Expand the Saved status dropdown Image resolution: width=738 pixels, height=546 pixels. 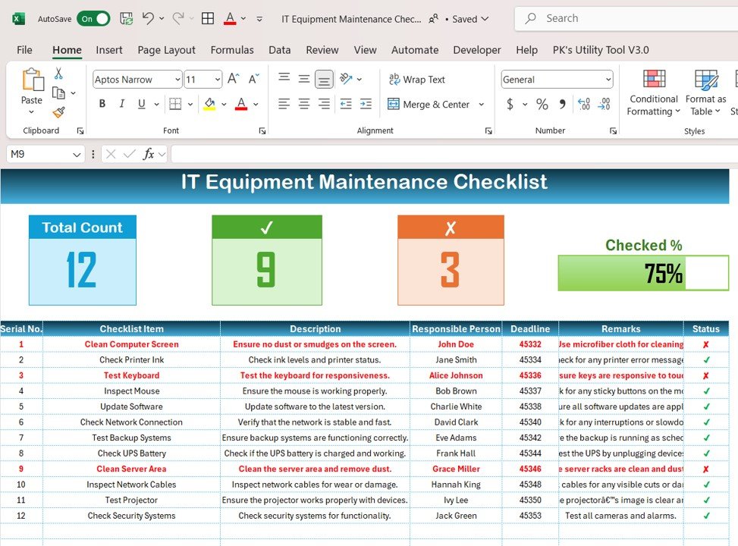coord(485,19)
